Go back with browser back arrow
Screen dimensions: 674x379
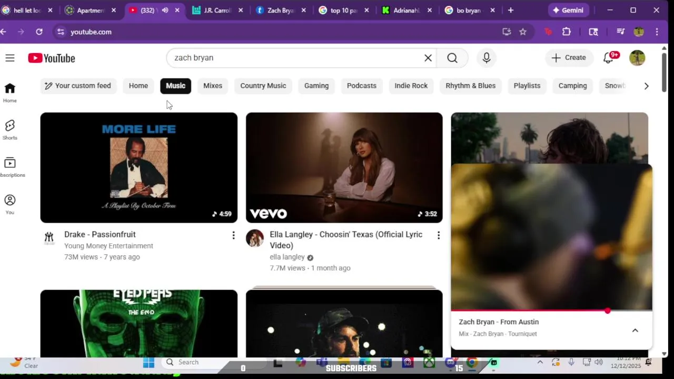[4, 32]
